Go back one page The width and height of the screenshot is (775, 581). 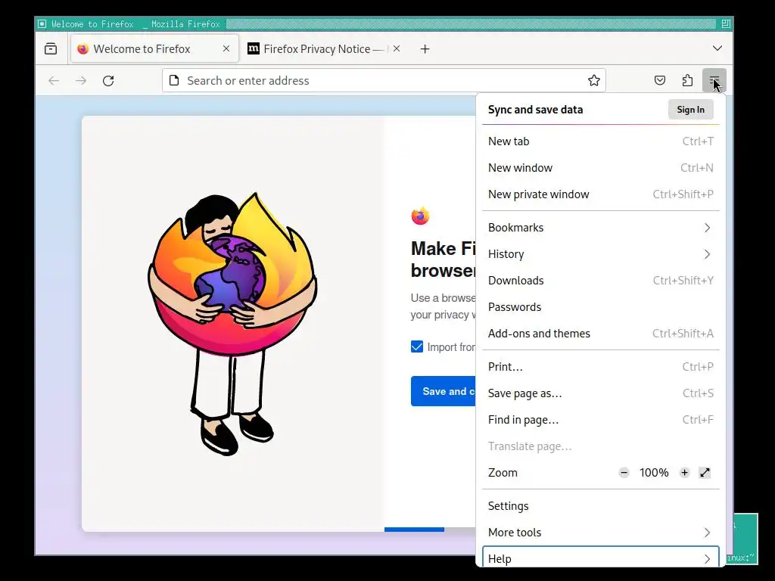[54, 80]
